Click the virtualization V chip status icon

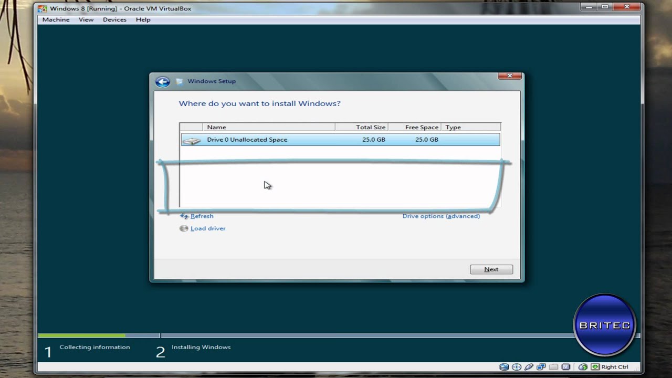(565, 367)
